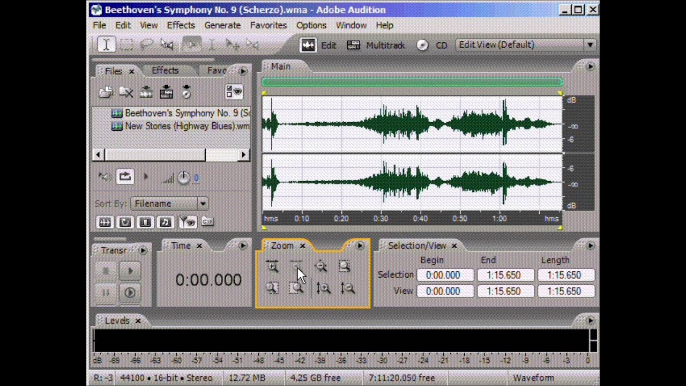Click Zoom In Horizontally icon
The height and width of the screenshot is (386, 686).
pos(272,266)
